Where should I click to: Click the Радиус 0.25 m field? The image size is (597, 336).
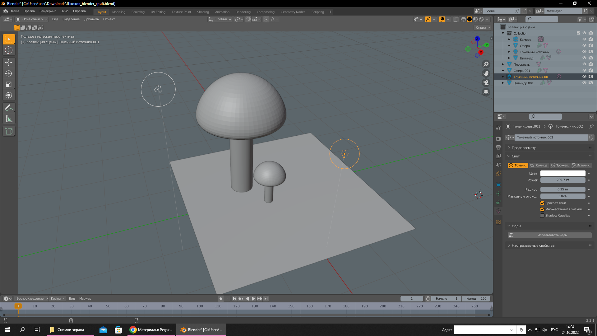(x=563, y=189)
